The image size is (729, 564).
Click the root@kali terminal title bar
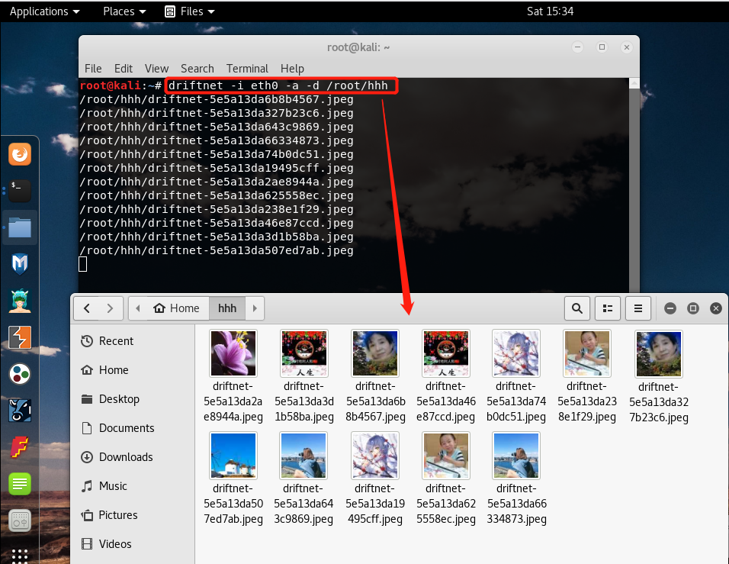pos(358,47)
